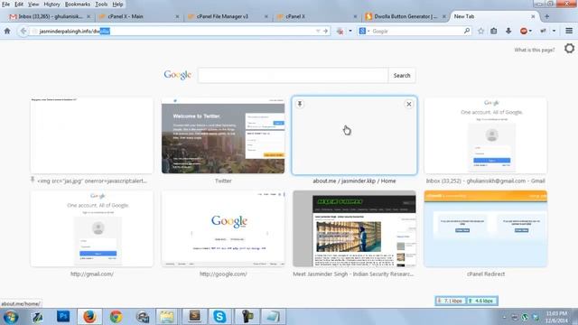
Task: Click the Search button next to Google
Action: tap(402, 76)
